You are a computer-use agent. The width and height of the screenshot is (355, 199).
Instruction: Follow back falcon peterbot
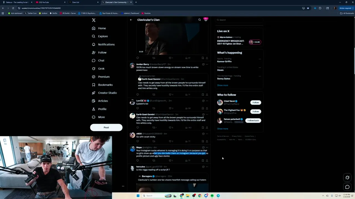coord(253,121)
